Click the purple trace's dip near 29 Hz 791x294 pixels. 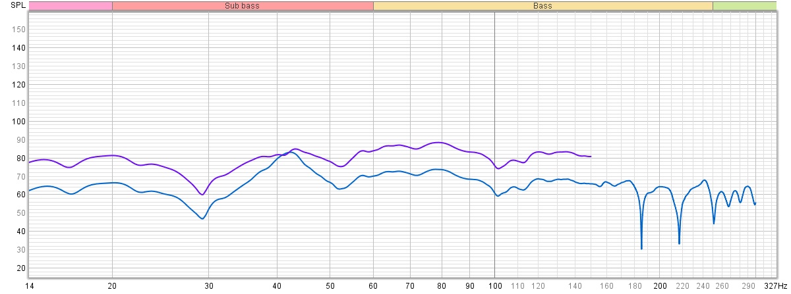pyautogui.click(x=202, y=194)
